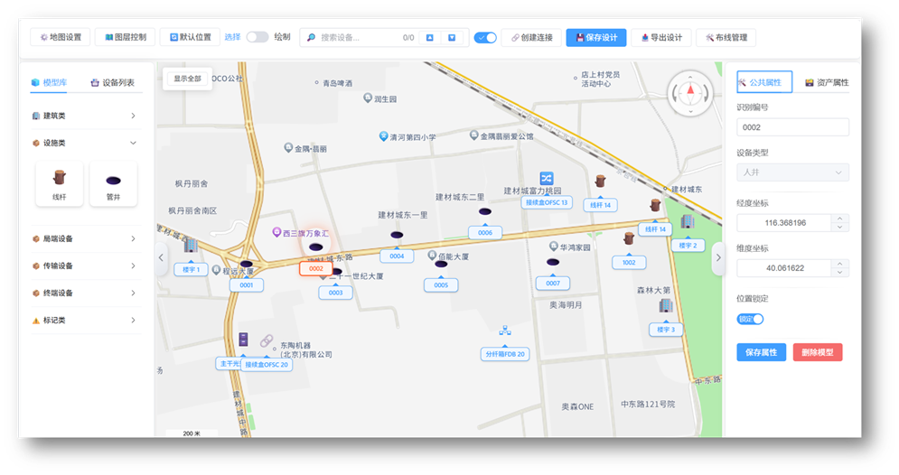Select manhole icon above 0005
899x475 pixels.
pyautogui.click(x=441, y=265)
